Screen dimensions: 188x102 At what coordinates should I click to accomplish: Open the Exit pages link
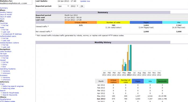pos(4,67)
